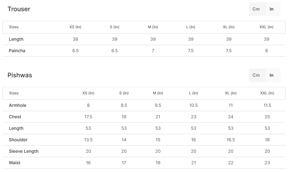
Task: Click the Chest row label
Action: [x=15, y=117]
